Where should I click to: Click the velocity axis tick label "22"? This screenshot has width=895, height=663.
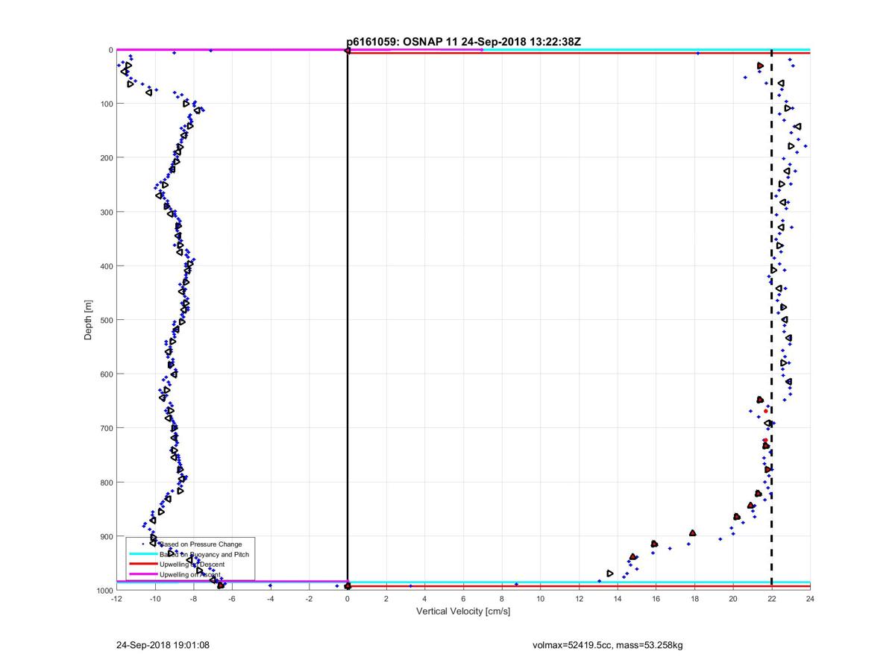click(x=771, y=599)
